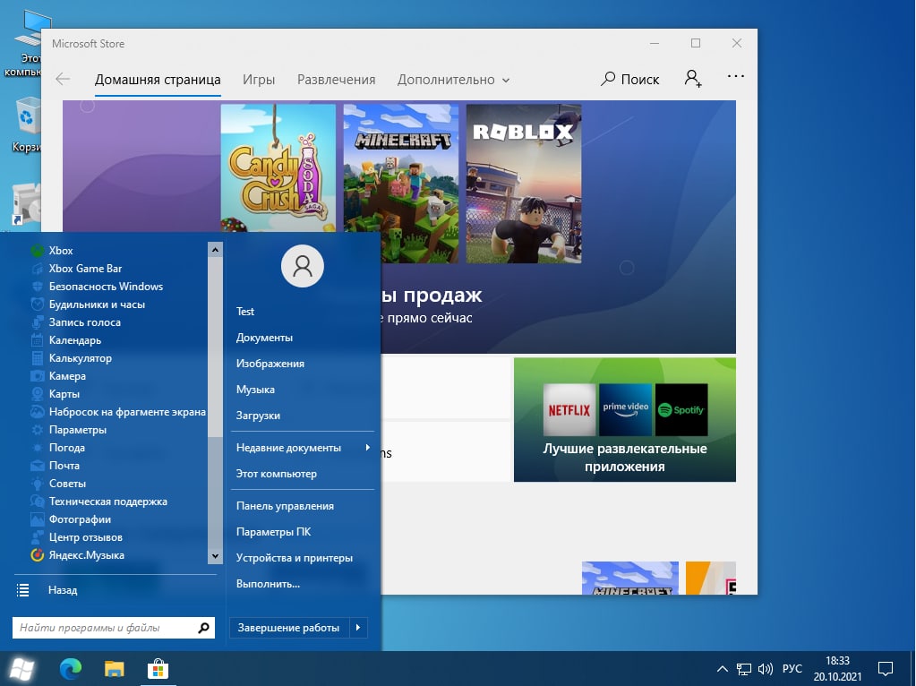
Task: Open Minecraft thumbnail in Store banner
Action: (401, 184)
